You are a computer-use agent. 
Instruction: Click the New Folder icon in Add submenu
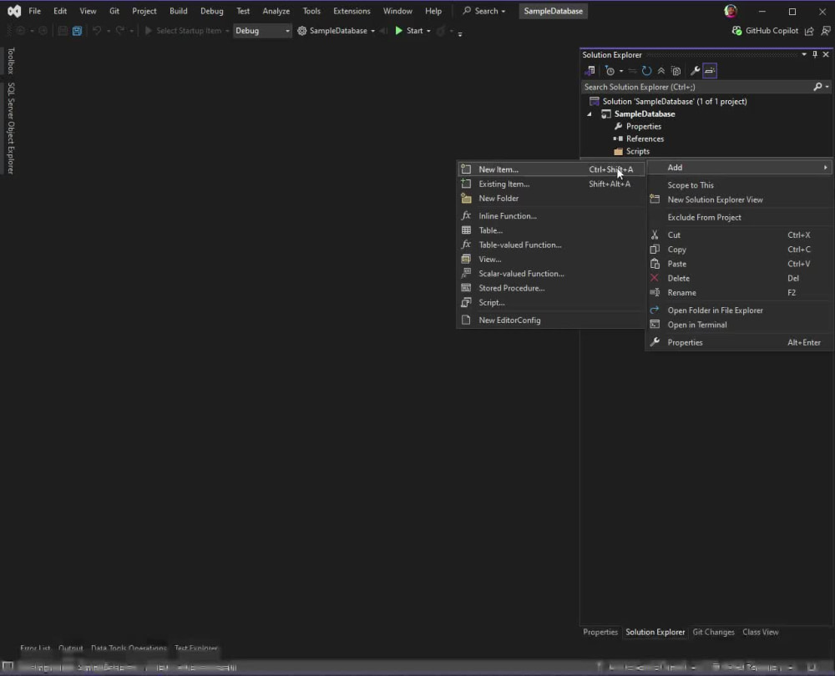466,199
